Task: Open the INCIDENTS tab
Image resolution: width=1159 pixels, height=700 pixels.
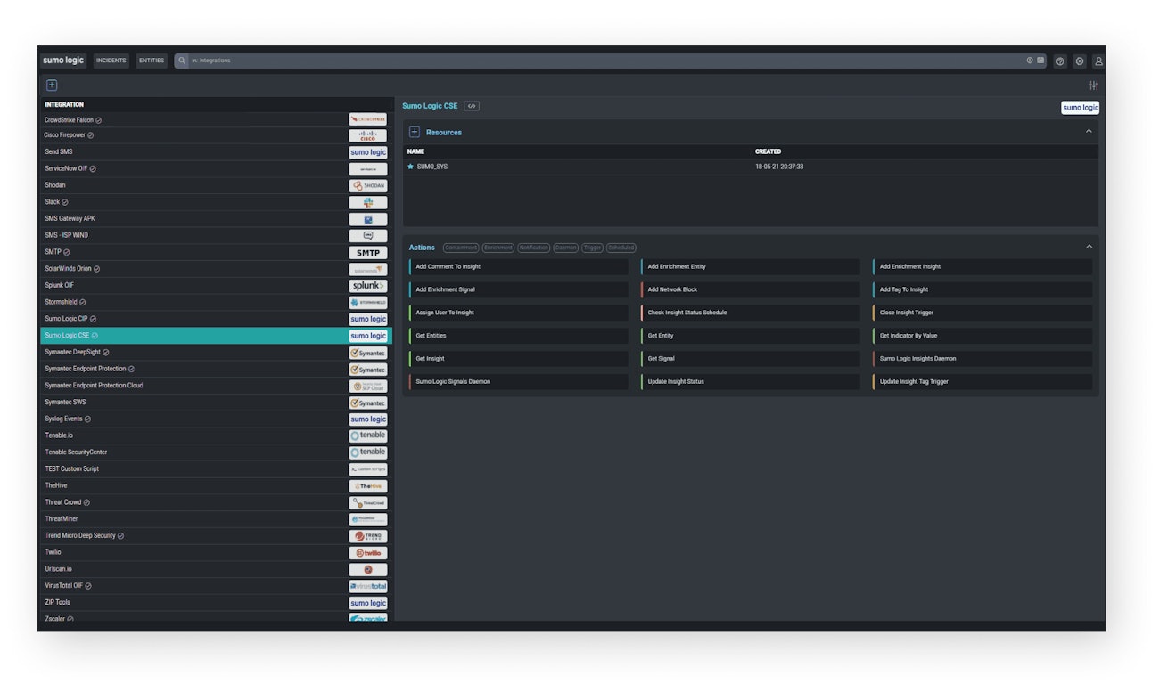Action: (111, 61)
